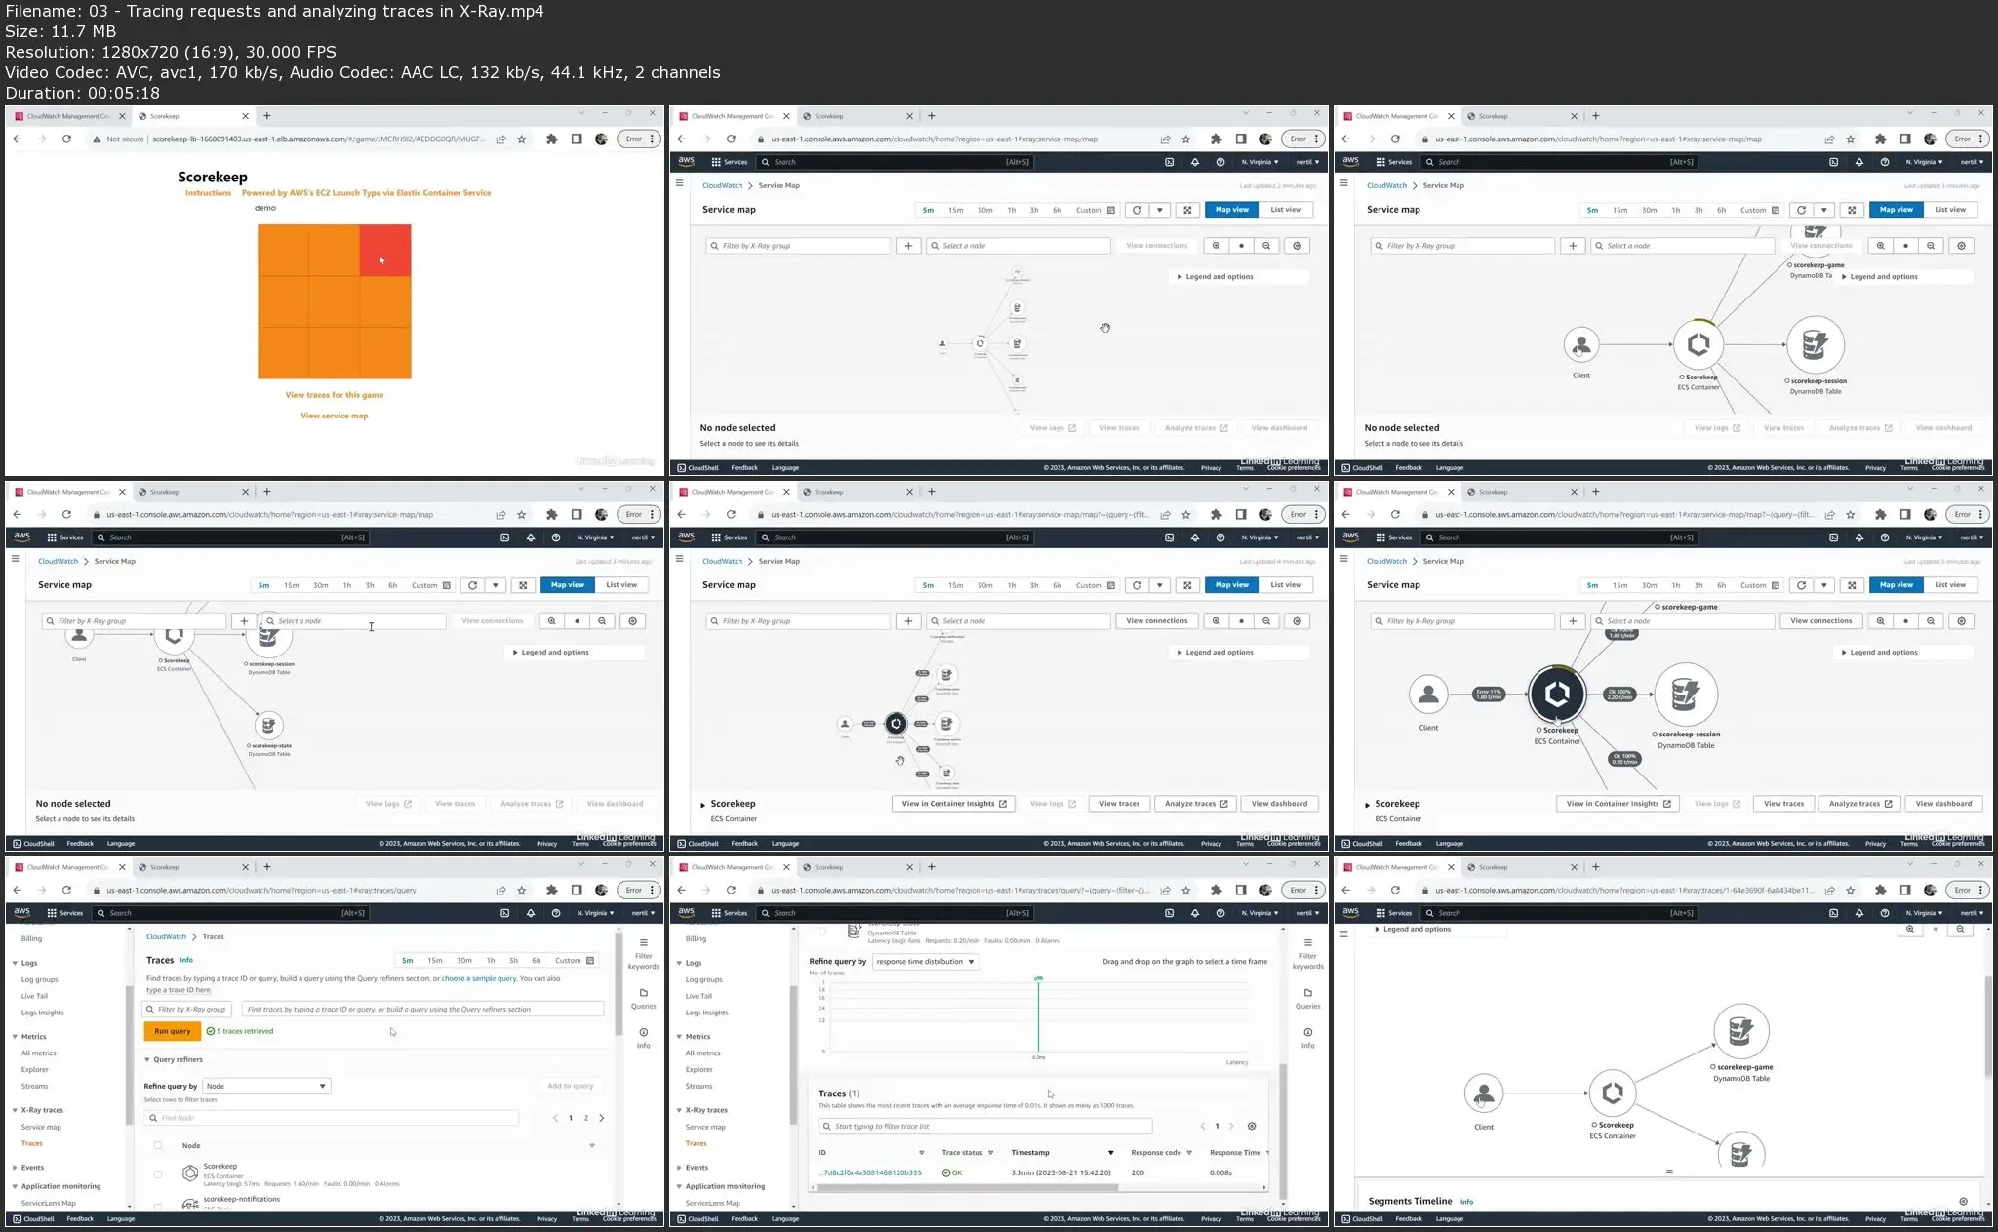
Task: Click the Find Node search field
Action: point(331,1118)
